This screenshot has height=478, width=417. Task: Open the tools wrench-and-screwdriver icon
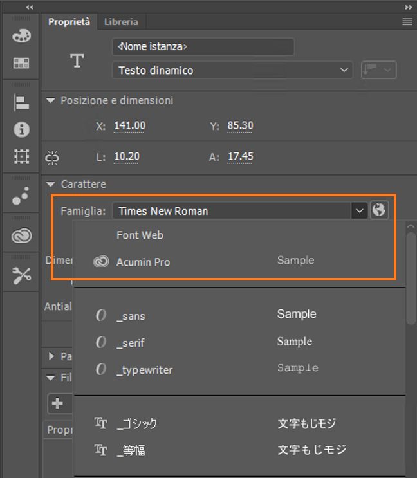tap(21, 275)
